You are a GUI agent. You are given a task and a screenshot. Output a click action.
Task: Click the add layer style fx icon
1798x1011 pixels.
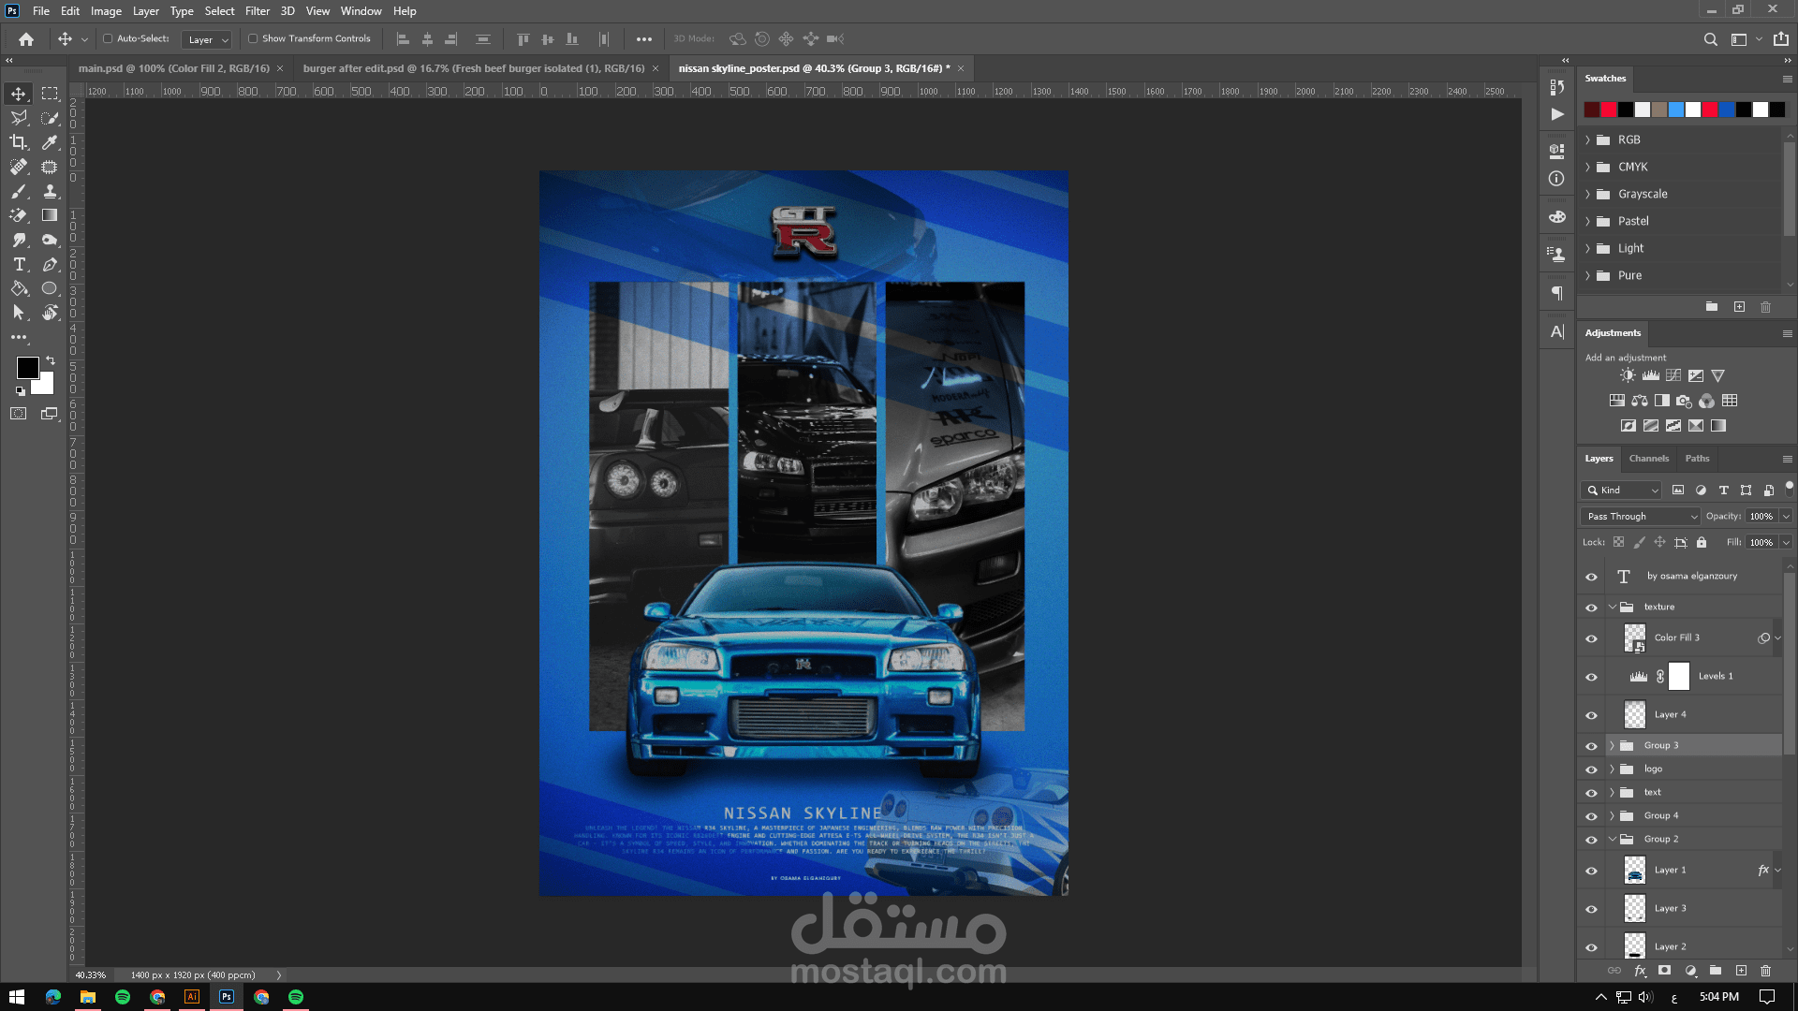[1640, 971]
